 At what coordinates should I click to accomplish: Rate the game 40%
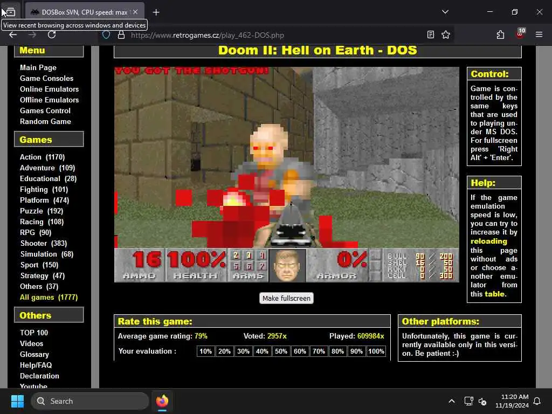coord(262,351)
